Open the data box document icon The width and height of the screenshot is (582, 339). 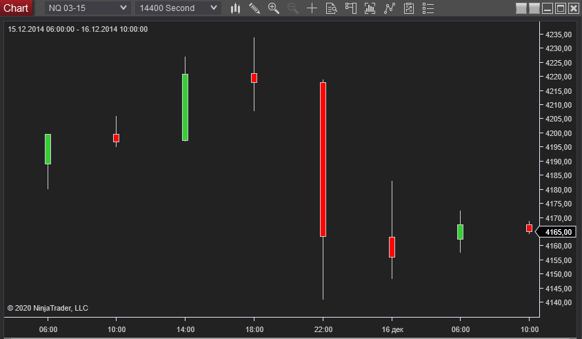[332, 8]
